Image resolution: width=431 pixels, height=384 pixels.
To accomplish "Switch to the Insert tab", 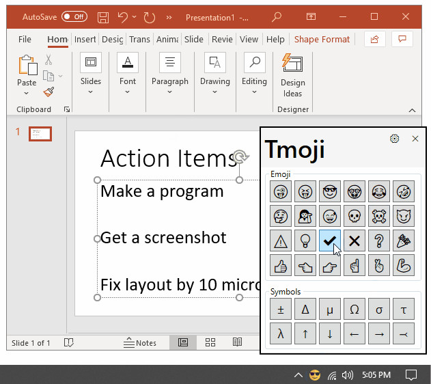I will 85,40.
